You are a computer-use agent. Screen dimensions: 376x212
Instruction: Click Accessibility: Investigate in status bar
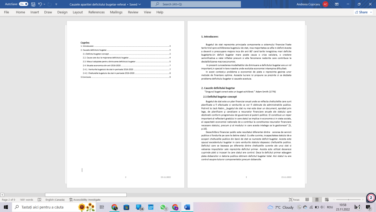coord(85,199)
